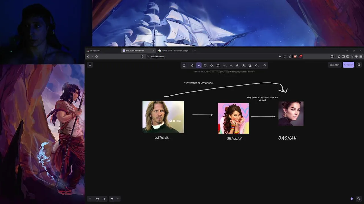The width and height of the screenshot is (364, 204).
Task: Click the excalidraw.com address bar
Action: click(x=212, y=56)
